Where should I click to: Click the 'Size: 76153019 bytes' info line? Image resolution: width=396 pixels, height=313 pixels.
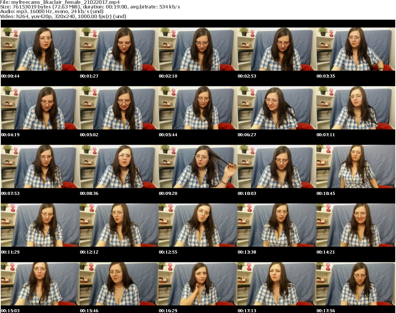pos(90,7)
